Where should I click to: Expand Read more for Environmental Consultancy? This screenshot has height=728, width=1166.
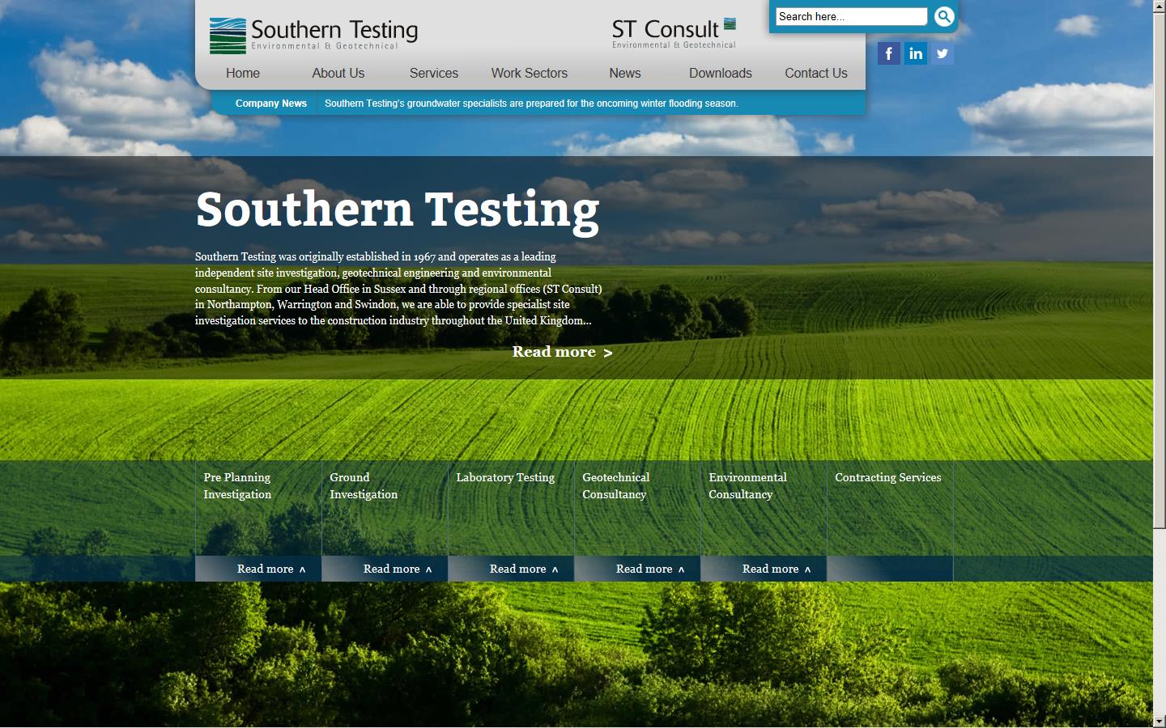[776, 569]
